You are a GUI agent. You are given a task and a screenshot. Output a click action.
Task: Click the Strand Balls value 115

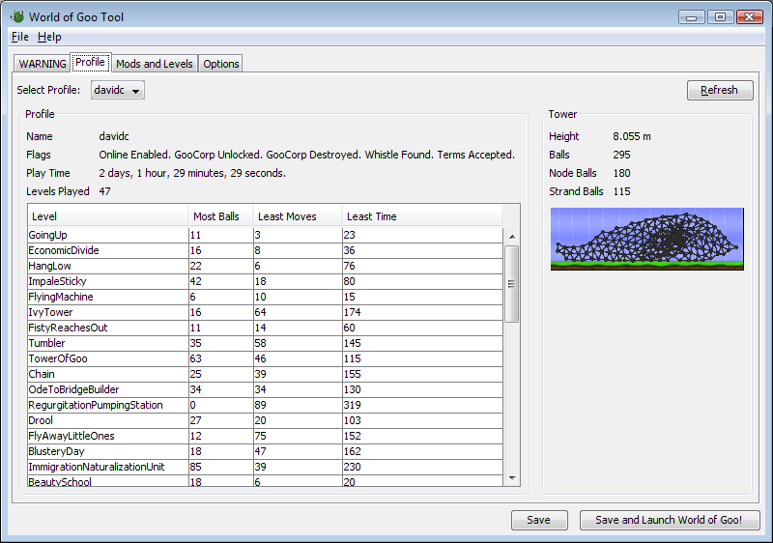tap(621, 191)
